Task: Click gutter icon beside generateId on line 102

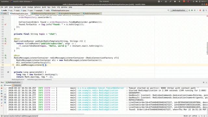Action: click(8, 72)
